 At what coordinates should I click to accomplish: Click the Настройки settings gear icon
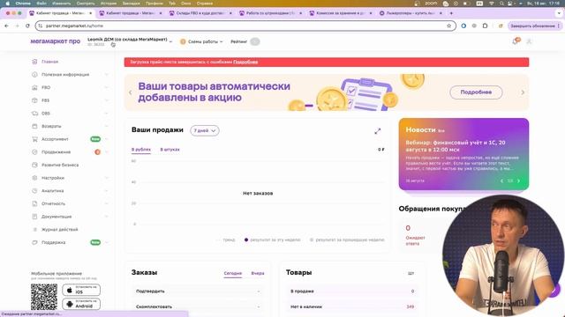(34, 178)
